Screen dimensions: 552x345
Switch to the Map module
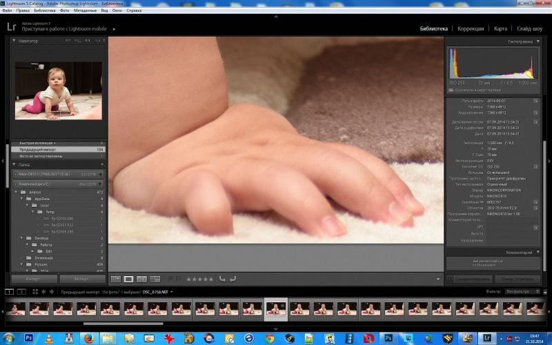[500, 29]
